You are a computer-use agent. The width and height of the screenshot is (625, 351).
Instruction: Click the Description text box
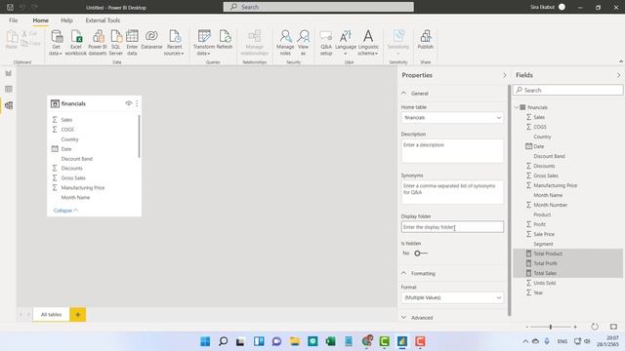pos(452,151)
